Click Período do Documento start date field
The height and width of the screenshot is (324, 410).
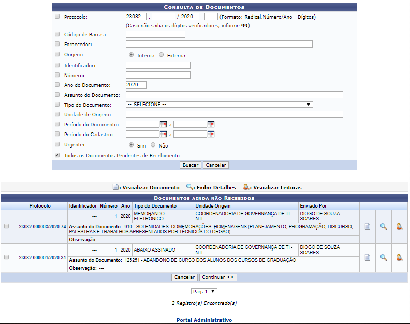(x=142, y=124)
